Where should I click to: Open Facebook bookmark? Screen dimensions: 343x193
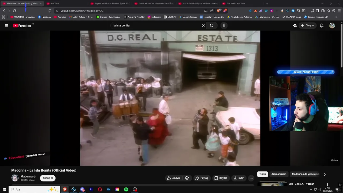44,17
